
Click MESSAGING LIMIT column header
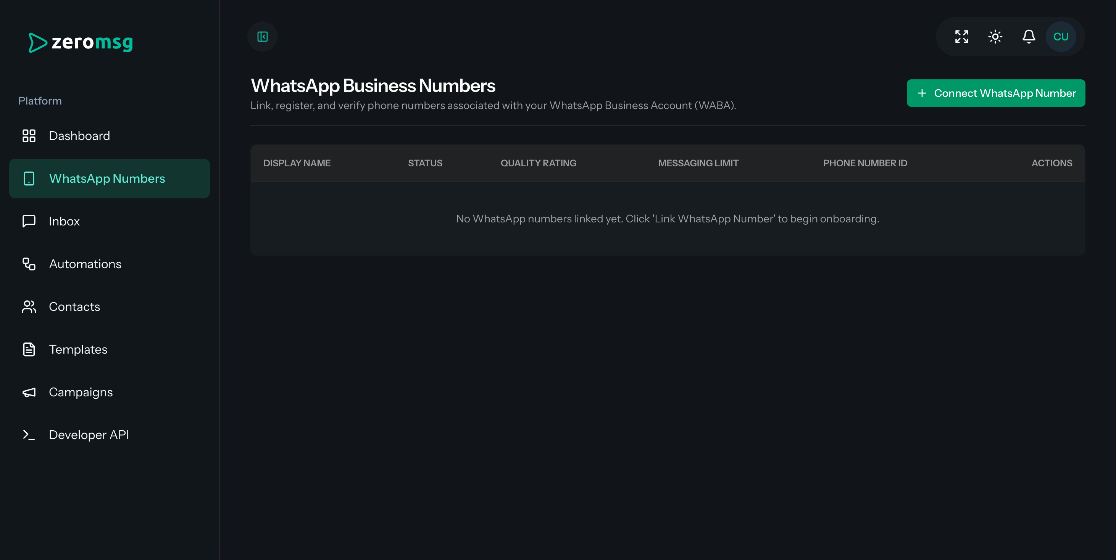pos(698,163)
